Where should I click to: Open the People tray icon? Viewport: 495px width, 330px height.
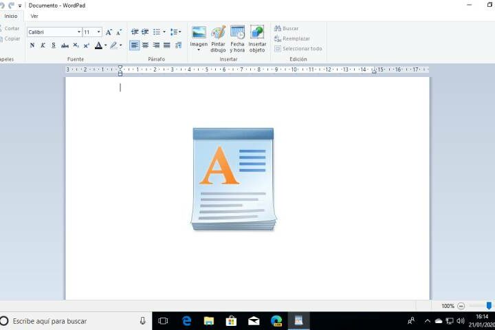pyautogui.click(x=411, y=321)
